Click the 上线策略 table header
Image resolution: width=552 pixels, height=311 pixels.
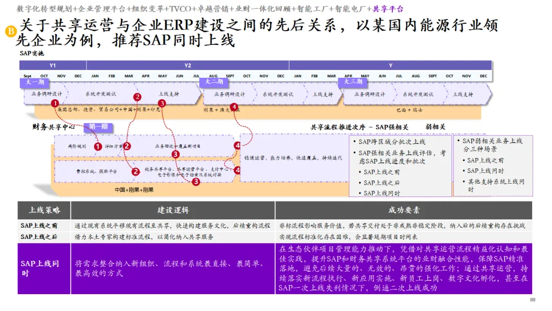point(44,210)
